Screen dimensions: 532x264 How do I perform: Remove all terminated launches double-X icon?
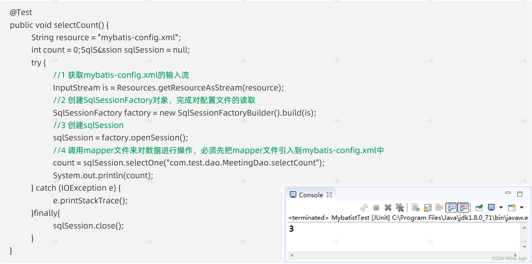click(400, 208)
